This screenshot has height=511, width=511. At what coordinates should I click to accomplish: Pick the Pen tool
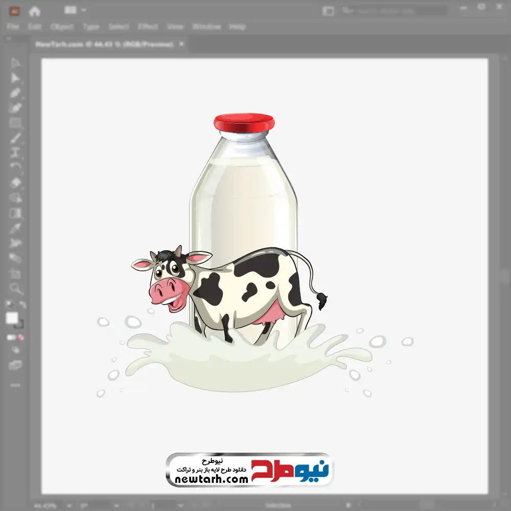tap(16, 93)
